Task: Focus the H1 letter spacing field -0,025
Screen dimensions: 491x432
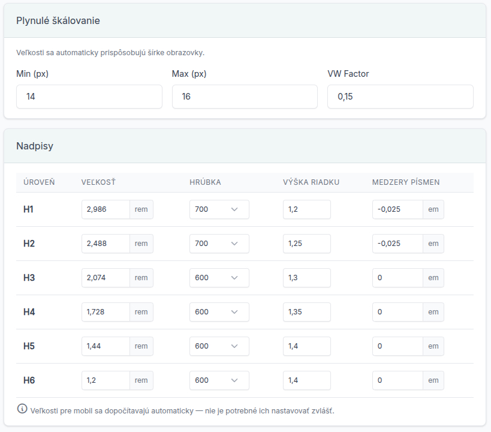Action: (x=397, y=209)
